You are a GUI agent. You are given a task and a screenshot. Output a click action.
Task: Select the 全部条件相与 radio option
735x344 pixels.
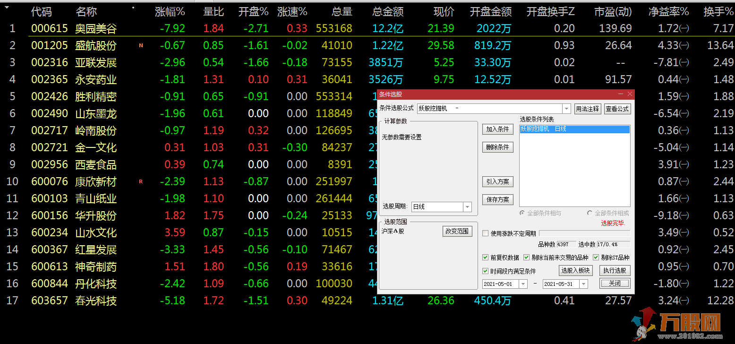click(522, 214)
